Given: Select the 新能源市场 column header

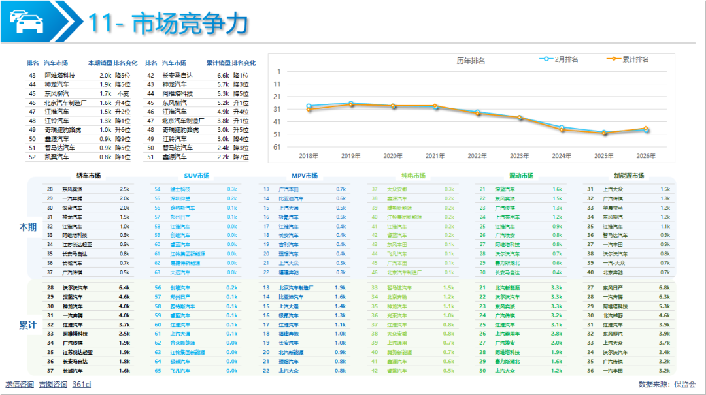Looking at the screenshot, I should 629,176.
